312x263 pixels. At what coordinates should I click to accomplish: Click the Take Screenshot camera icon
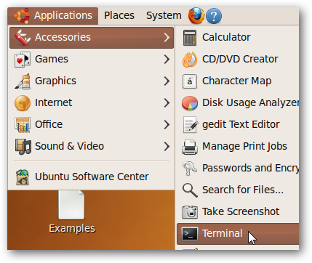(190, 212)
